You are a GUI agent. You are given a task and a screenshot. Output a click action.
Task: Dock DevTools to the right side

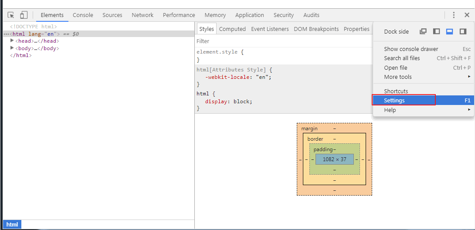463,31
